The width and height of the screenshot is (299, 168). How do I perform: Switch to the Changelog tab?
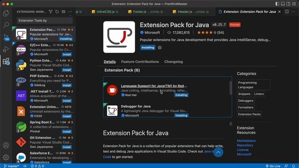(173, 62)
